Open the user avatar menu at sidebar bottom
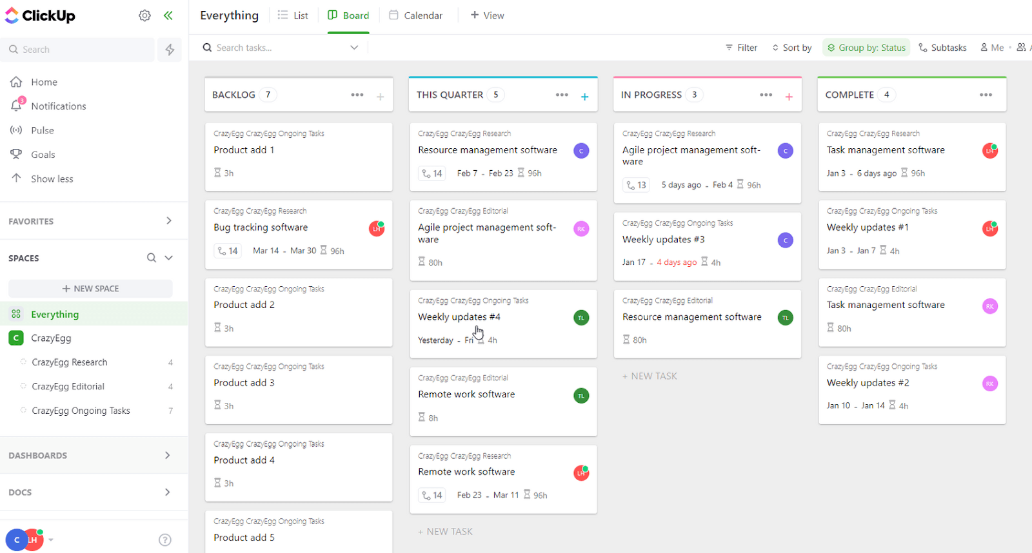1032x553 pixels. click(25, 540)
